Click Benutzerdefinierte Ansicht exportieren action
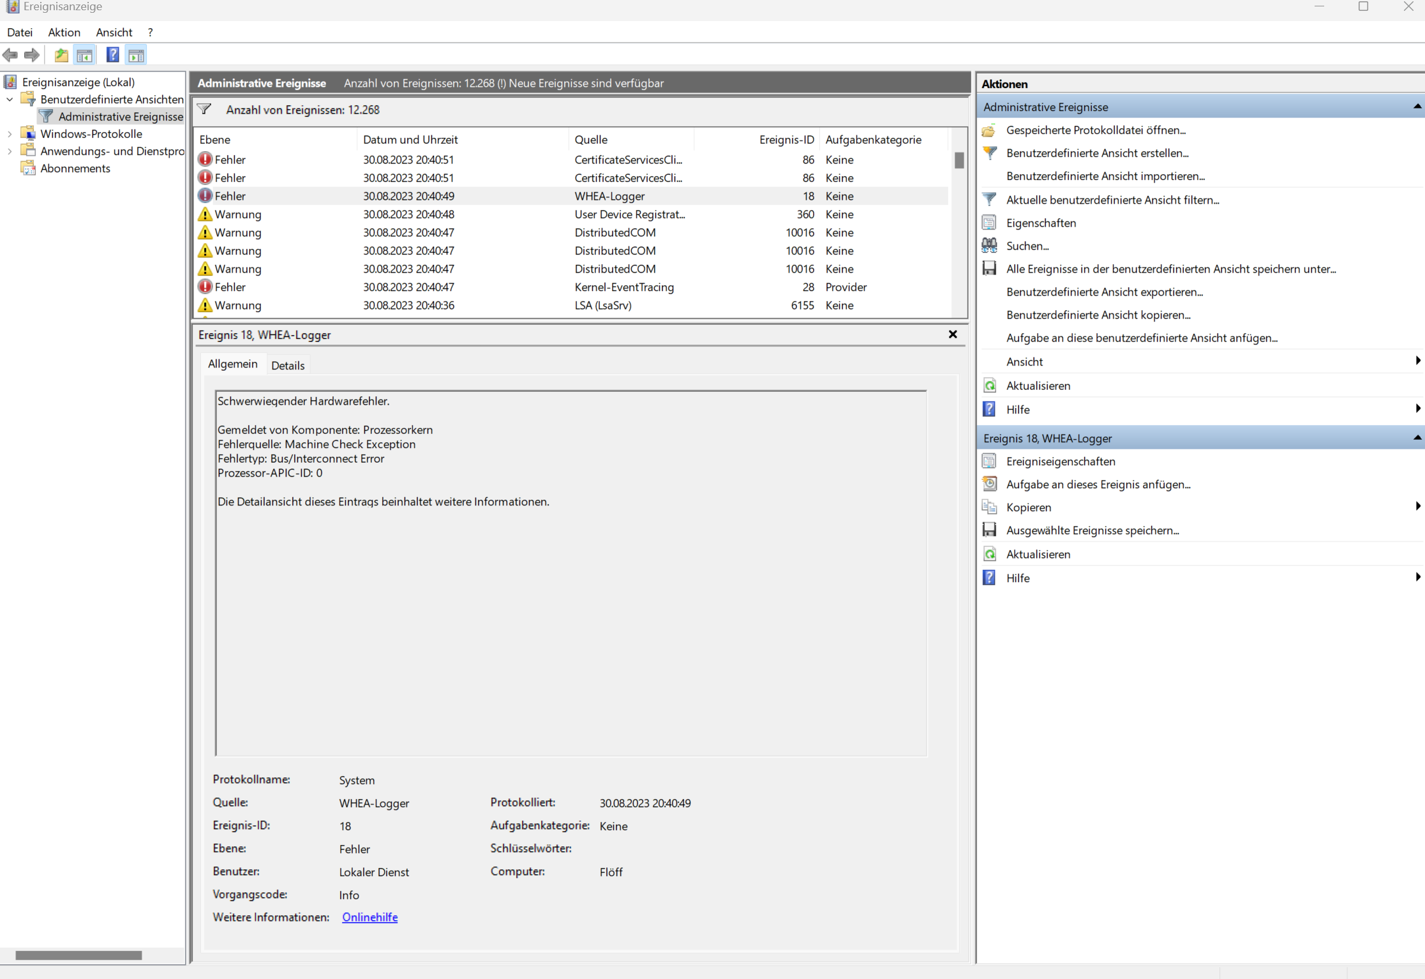The width and height of the screenshot is (1425, 979). click(x=1104, y=292)
